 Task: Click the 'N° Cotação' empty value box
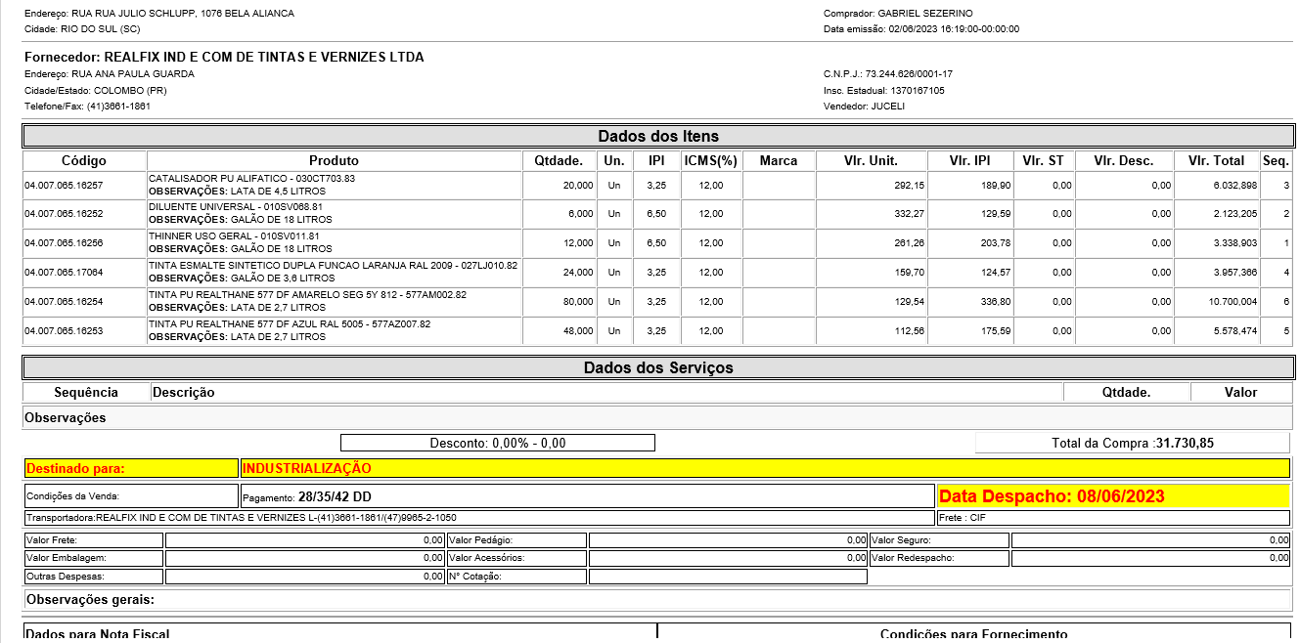coord(728,577)
